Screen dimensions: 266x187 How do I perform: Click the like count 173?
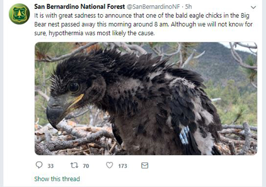coord(123,166)
